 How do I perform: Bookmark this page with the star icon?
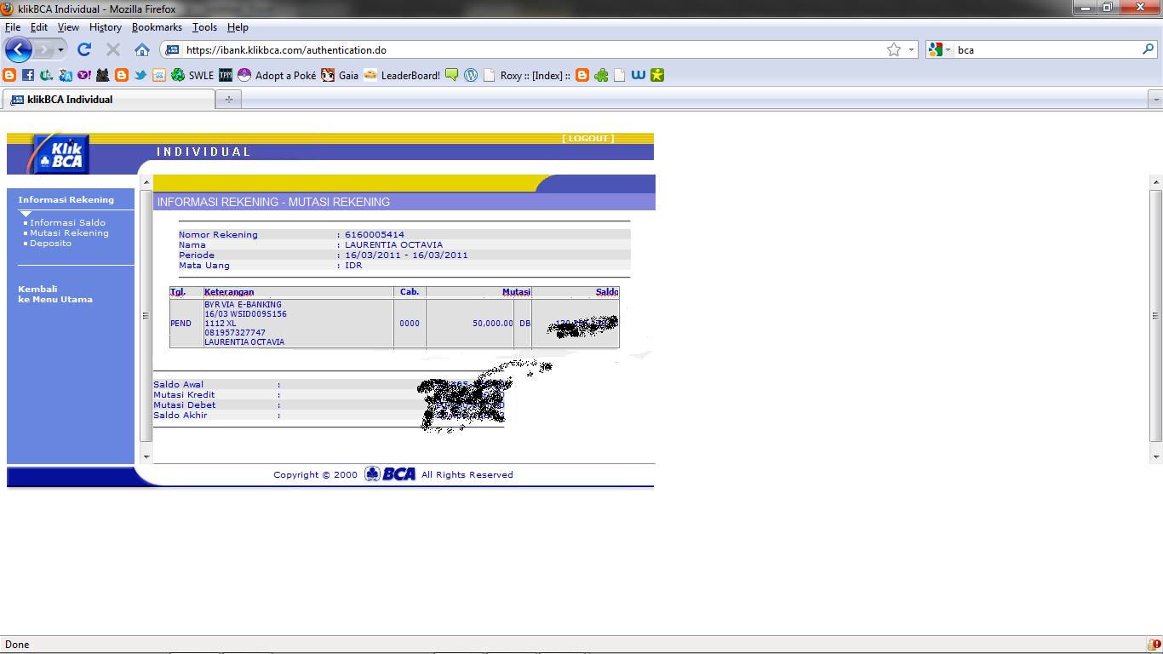pyautogui.click(x=894, y=49)
